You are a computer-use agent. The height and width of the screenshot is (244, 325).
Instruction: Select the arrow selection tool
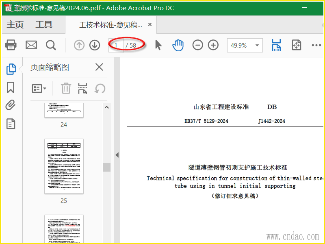click(x=158, y=45)
